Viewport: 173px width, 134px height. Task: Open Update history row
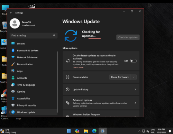[x=101, y=89]
